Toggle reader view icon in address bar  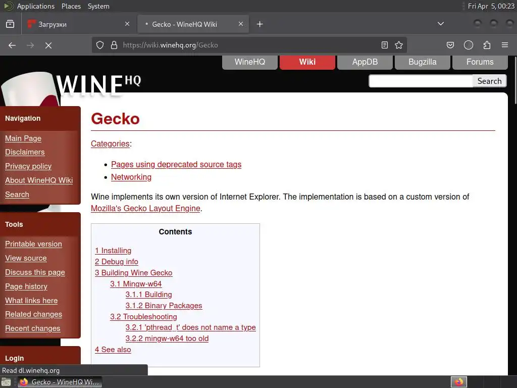pyautogui.click(x=384, y=45)
